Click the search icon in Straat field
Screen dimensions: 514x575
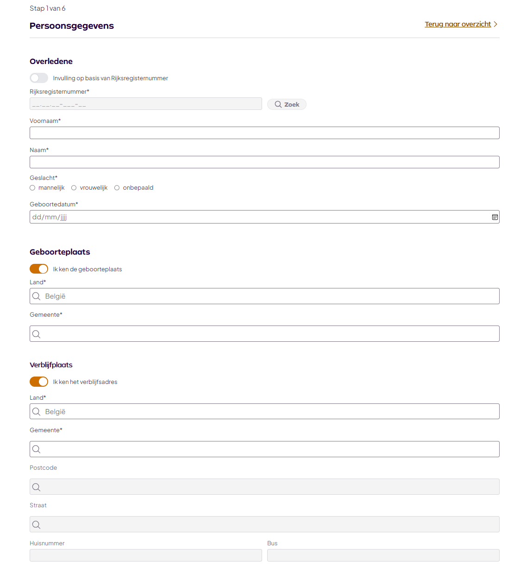pos(36,524)
